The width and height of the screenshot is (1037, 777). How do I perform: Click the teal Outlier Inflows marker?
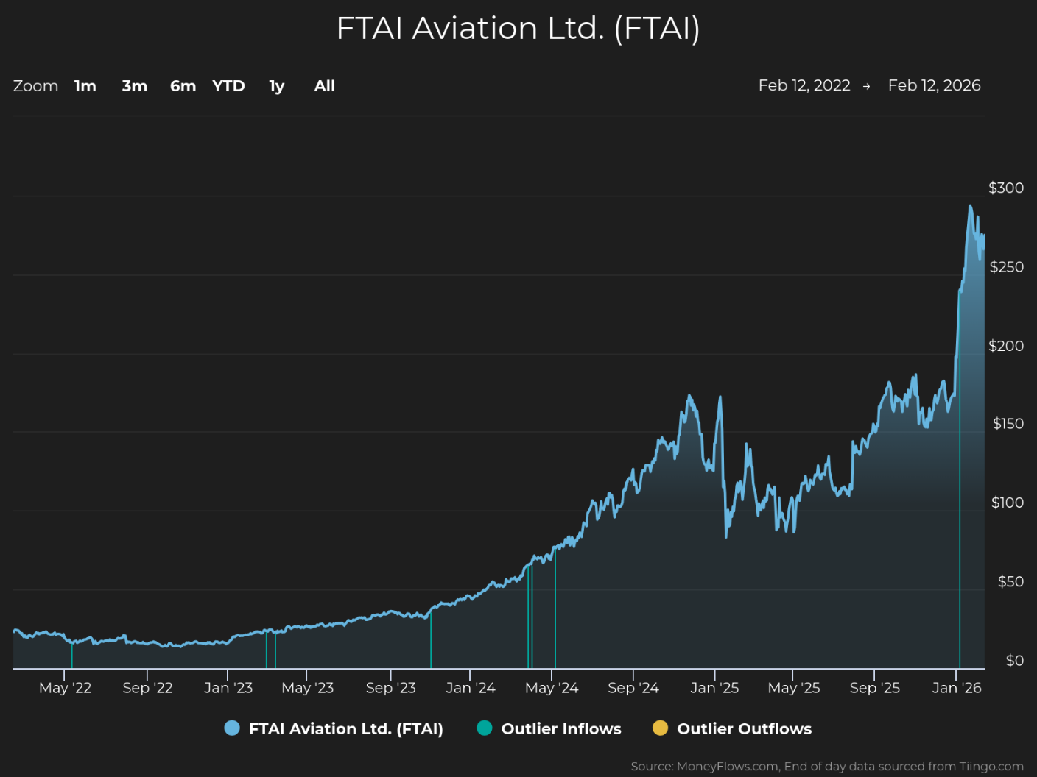pos(485,728)
